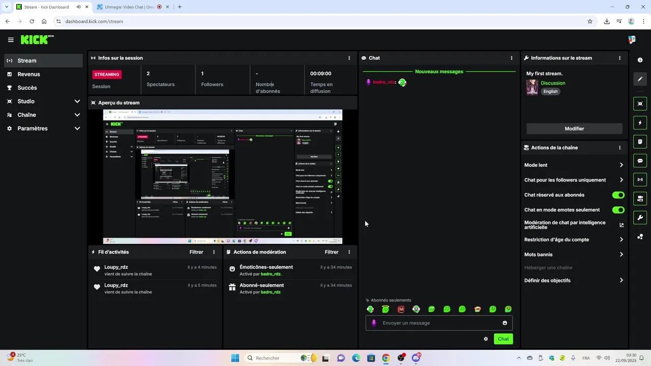Open three-dot menu of Chat panel
Viewport: 651px width, 366px height.
[x=512, y=58]
